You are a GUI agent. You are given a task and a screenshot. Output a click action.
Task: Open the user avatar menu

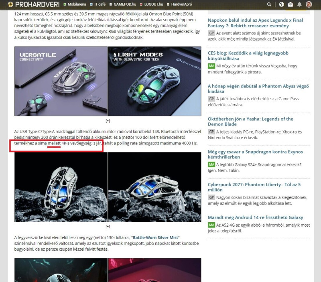tap(309, 4)
